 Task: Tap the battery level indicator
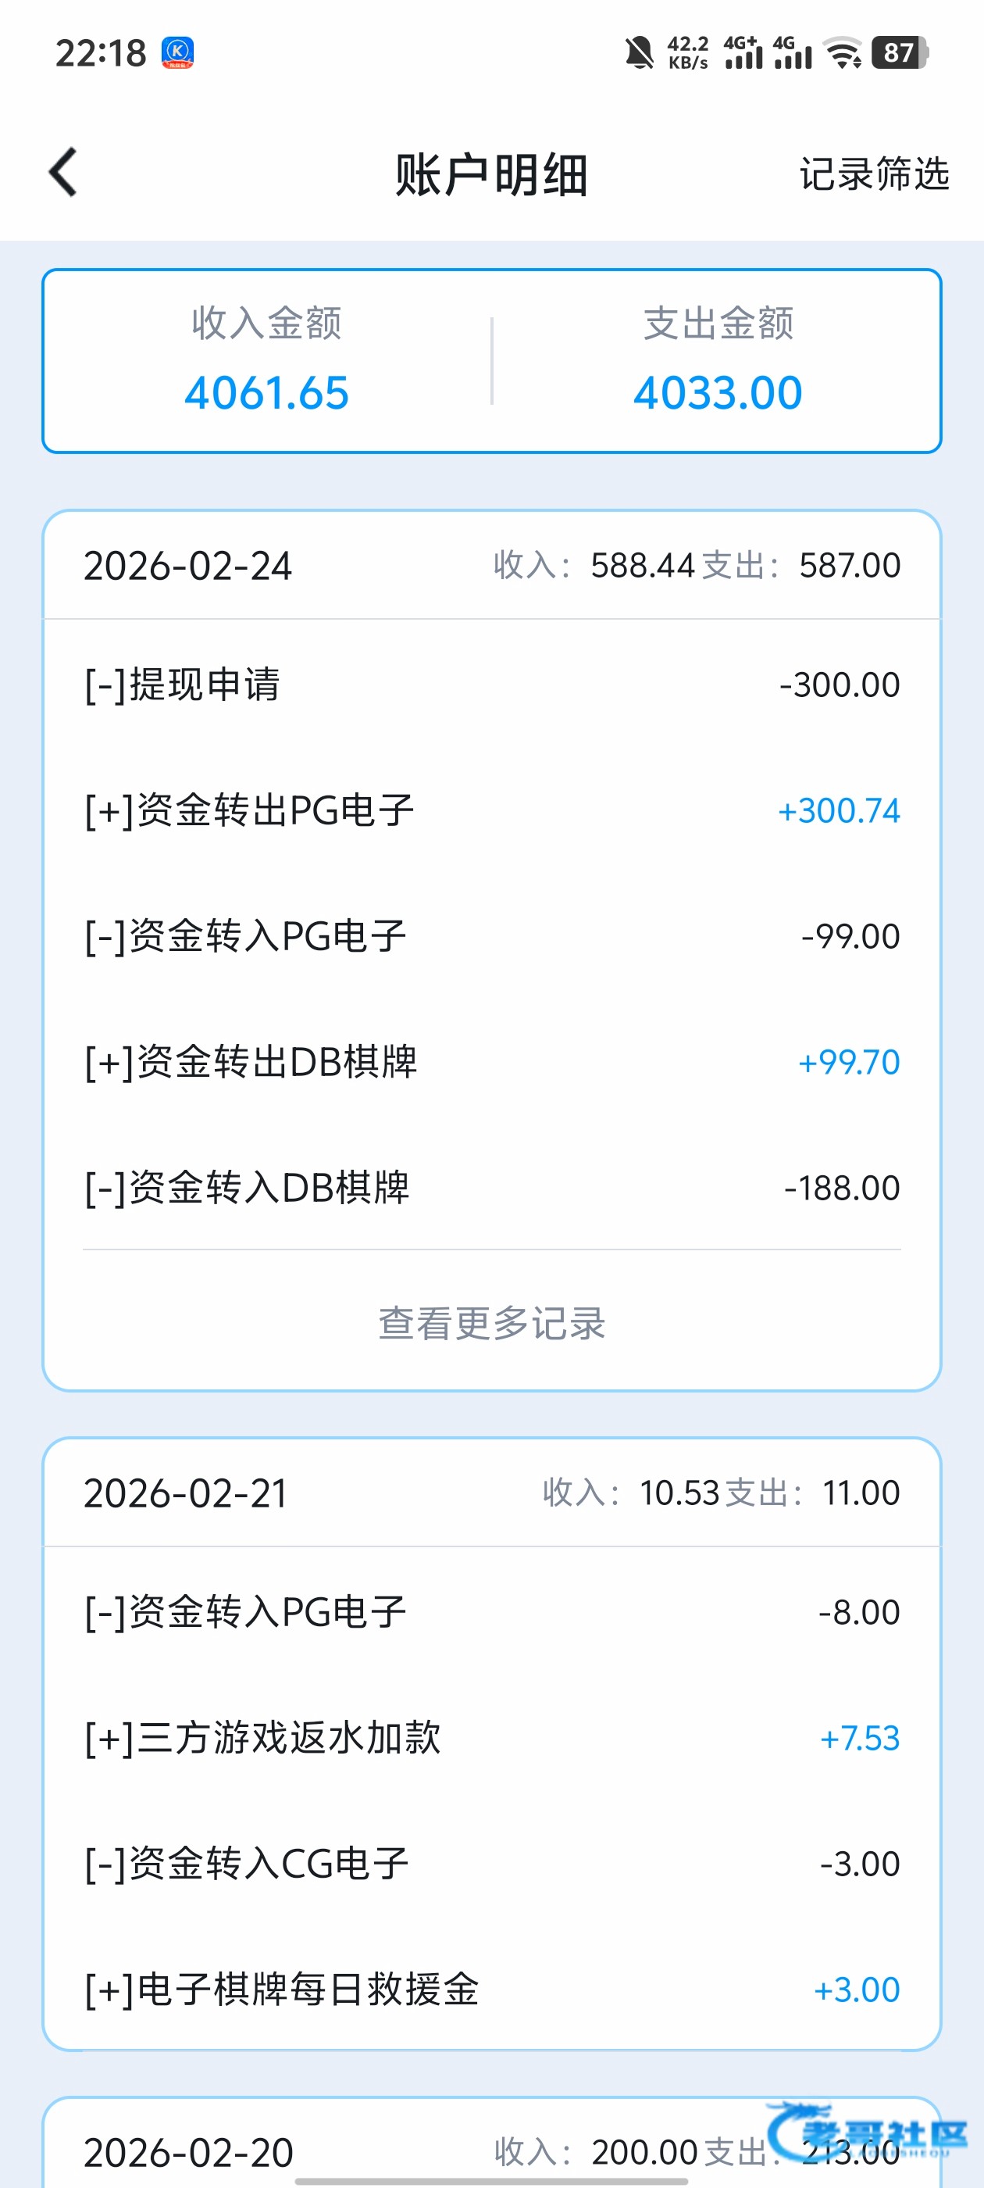pos(900,52)
